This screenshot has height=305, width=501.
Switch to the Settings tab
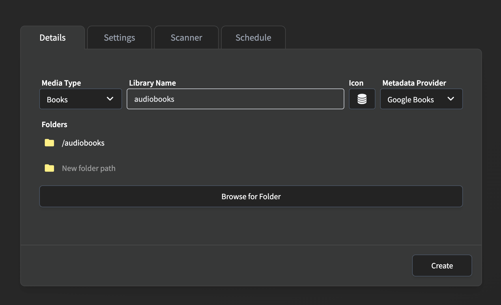coord(119,37)
